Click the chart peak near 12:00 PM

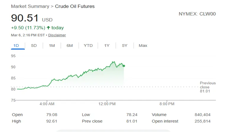pos(113,62)
